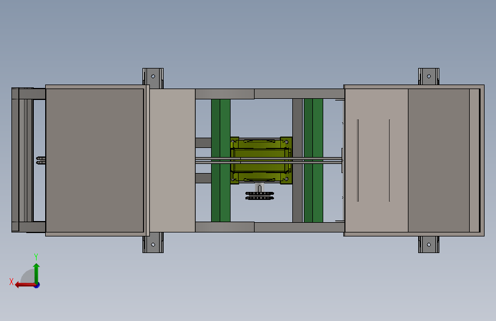Click the blue Z axis dot of triad
Viewport: 496px width, 321px height.
[x=37, y=285]
